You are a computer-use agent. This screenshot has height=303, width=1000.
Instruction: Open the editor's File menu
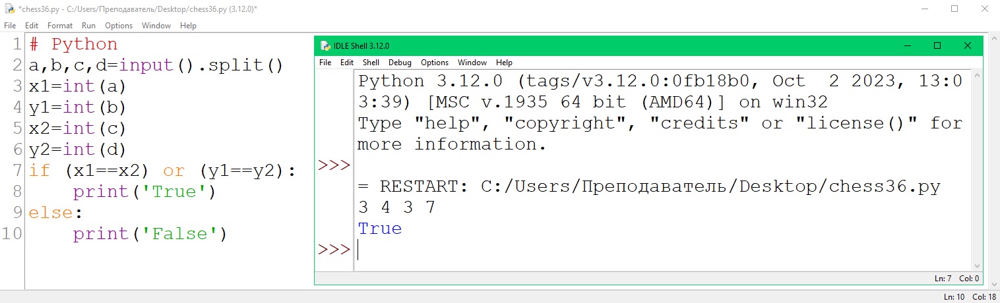(10, 26)
